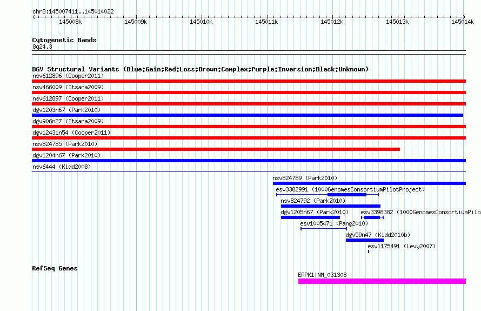This screenshot has width=481, height=311.
Task: Click the nsv612897 (Cooper2011) text label
Action: [68, 98]
